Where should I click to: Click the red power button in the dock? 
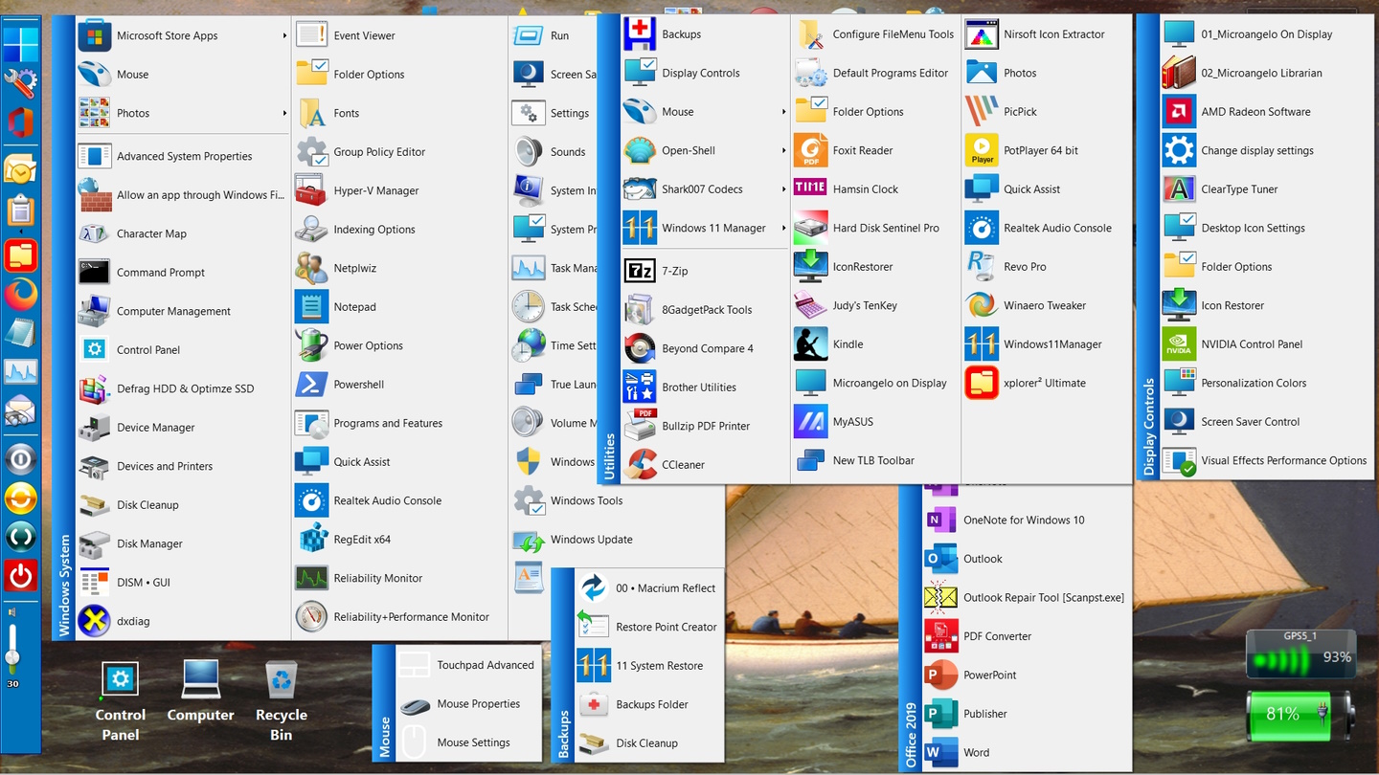tap(20, 576)
